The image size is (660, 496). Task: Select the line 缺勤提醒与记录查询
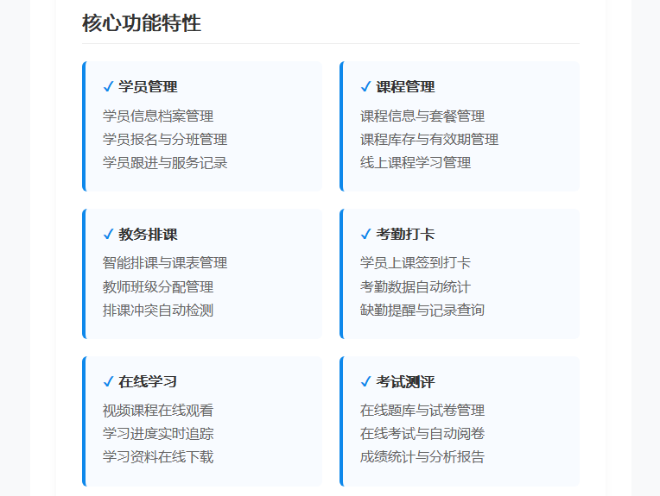point(422,311)
